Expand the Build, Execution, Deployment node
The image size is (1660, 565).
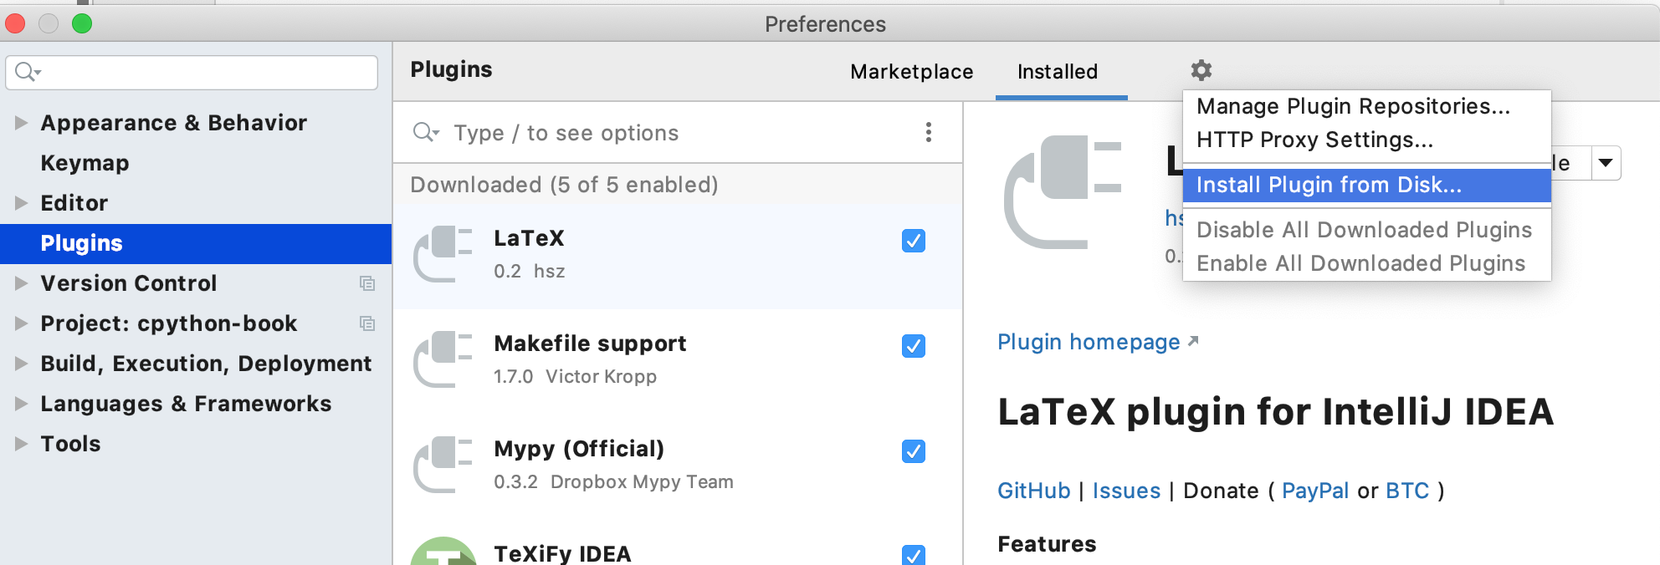point(21,364)
